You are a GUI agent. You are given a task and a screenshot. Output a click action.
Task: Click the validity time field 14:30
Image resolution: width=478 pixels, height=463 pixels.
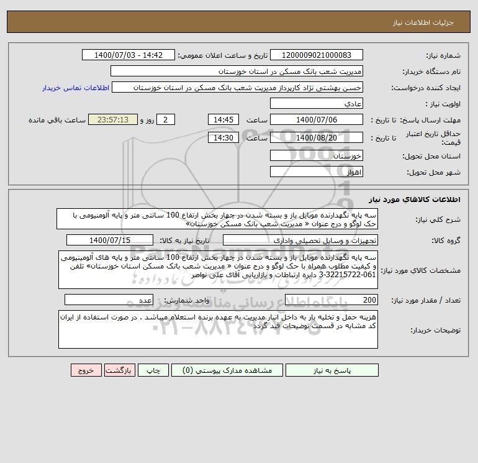(x=223, y=137)
